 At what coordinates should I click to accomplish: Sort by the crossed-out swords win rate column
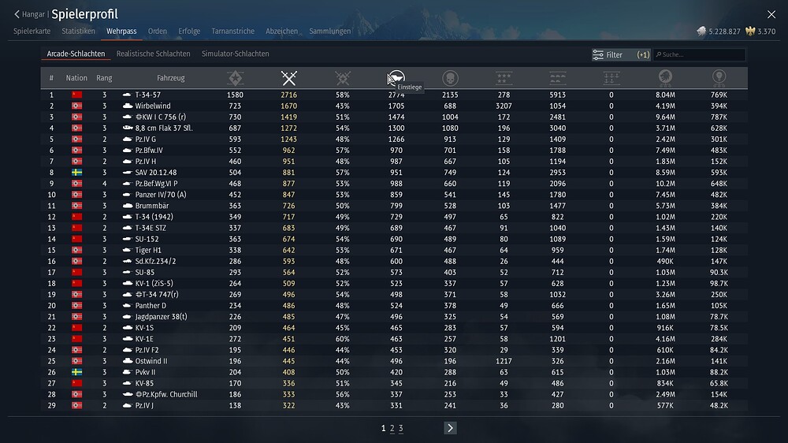coord(343,78)
